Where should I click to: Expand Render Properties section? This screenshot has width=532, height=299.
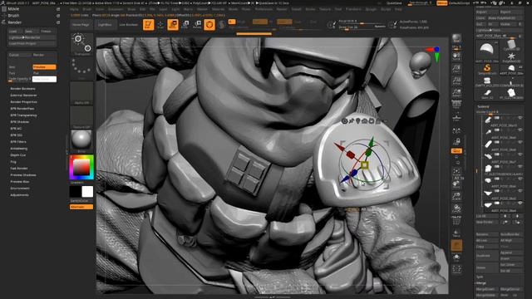click(23, 102)
